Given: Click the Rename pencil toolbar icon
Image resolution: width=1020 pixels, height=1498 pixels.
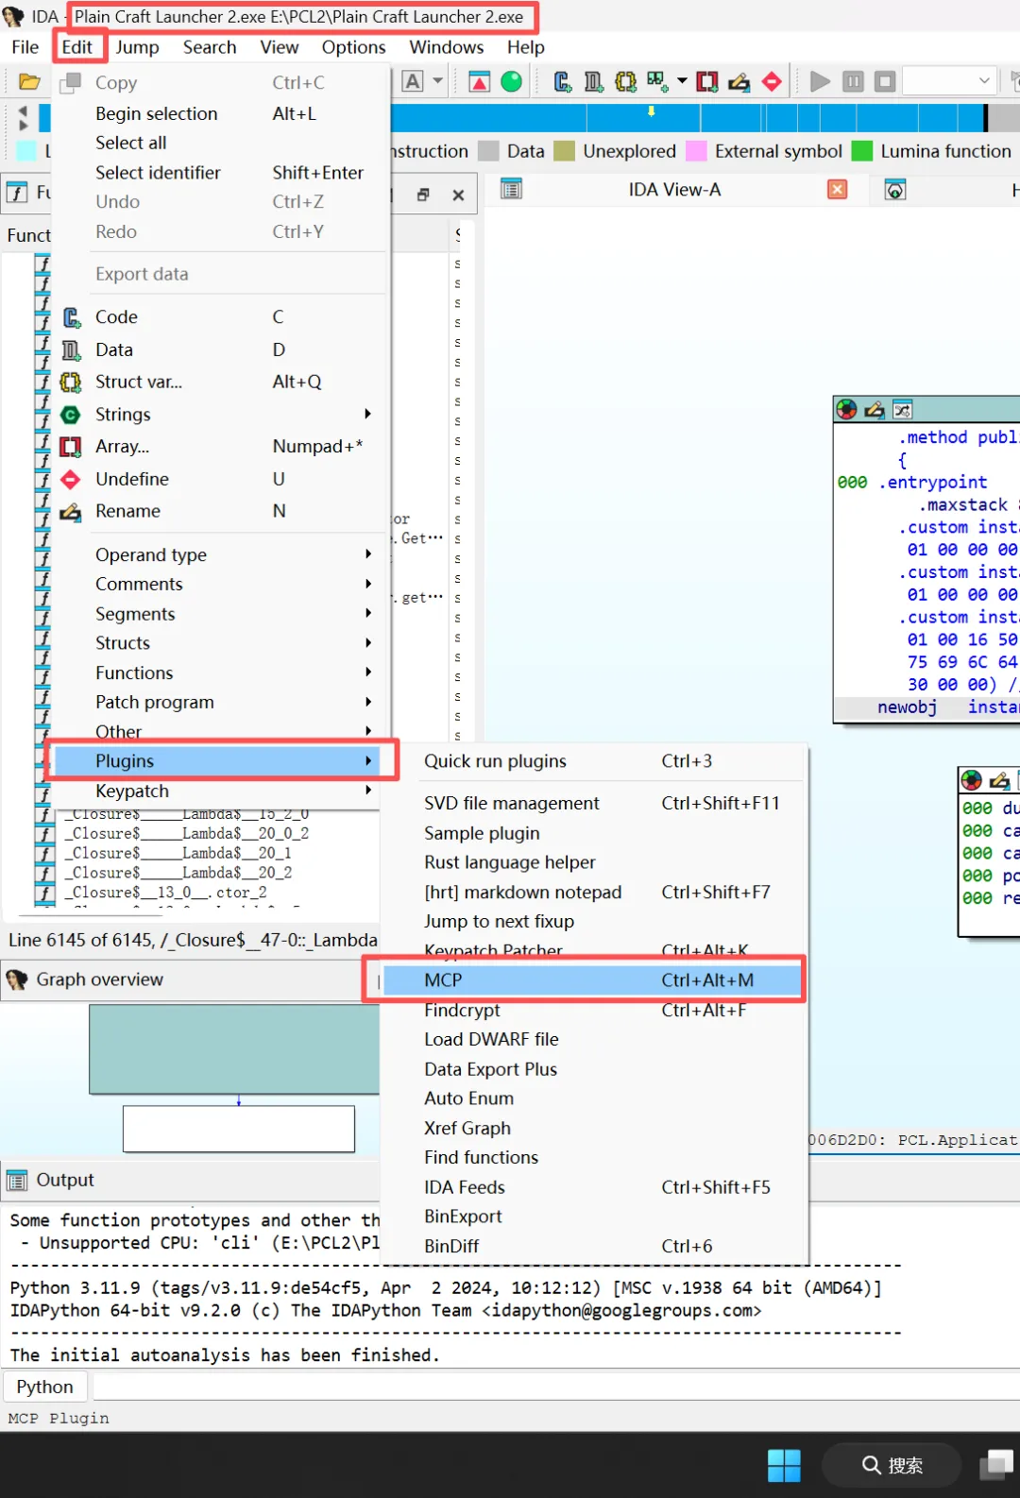Looking at the screenshot, I should [739, 82].
